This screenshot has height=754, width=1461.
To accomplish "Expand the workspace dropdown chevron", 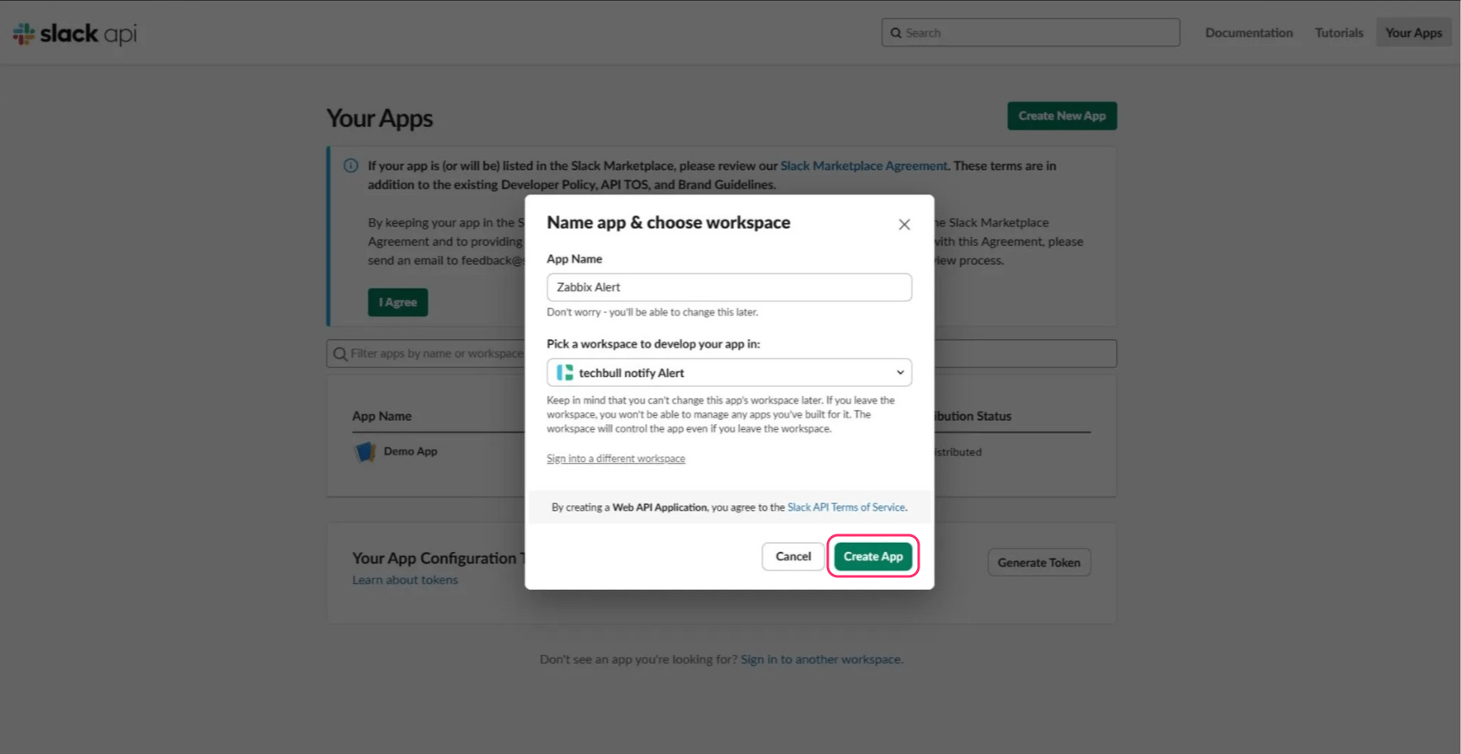I will click(x=899, y=373).
